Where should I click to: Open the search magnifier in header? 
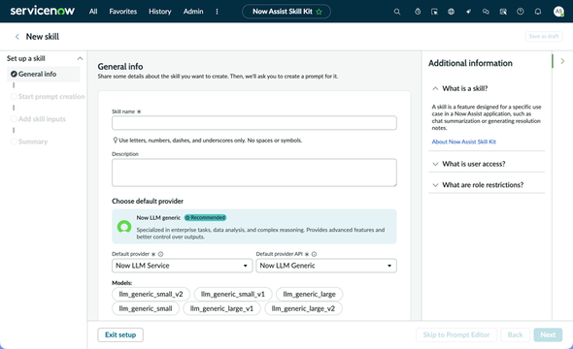click(397, 12)
